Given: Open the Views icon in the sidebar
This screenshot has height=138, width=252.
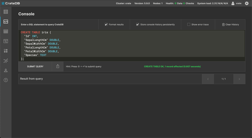Looking at the screenshot, I should pos(6,41).
